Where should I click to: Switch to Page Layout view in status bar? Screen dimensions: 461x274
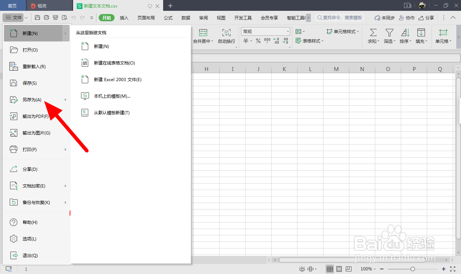(339, 269)
